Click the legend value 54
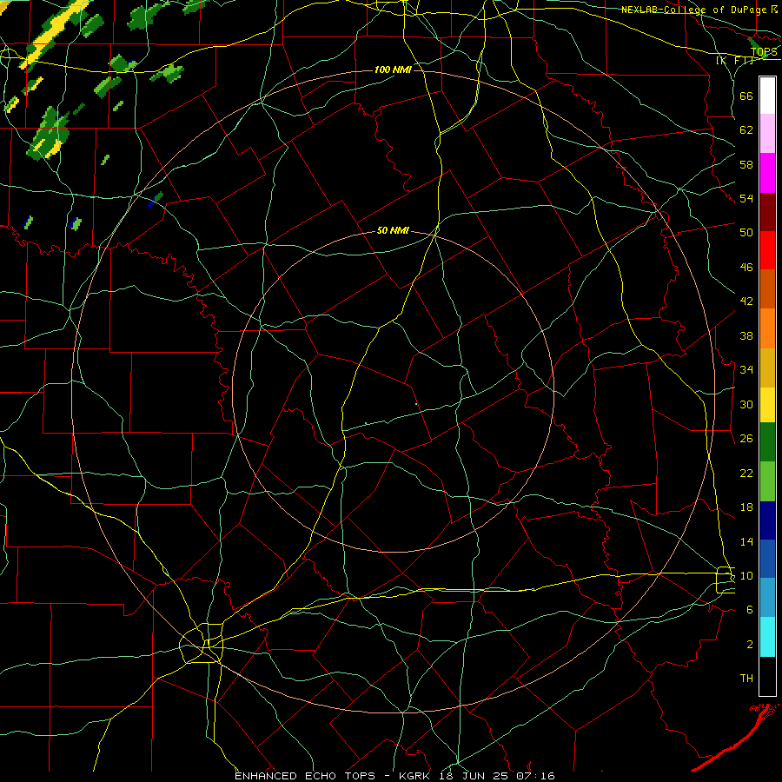Image resolution: width=782 pixels, height=782 pixels. (x=746, y=198)
